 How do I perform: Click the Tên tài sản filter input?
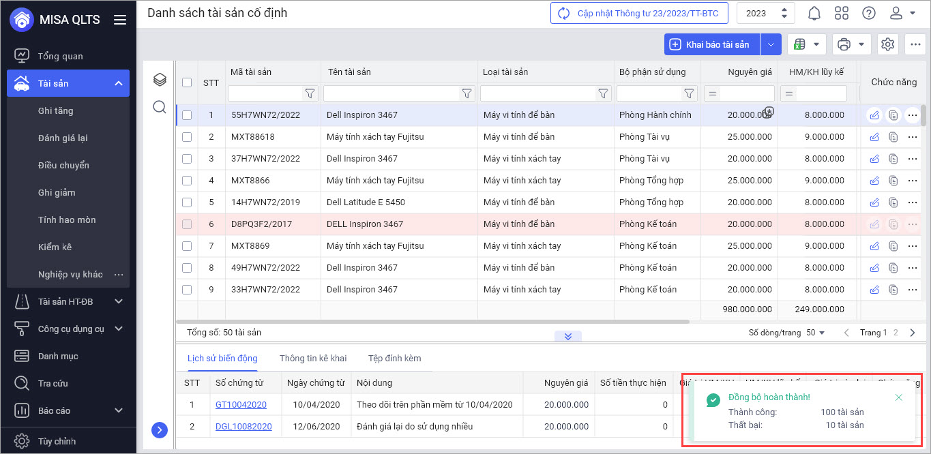click(x=391, y=93)
